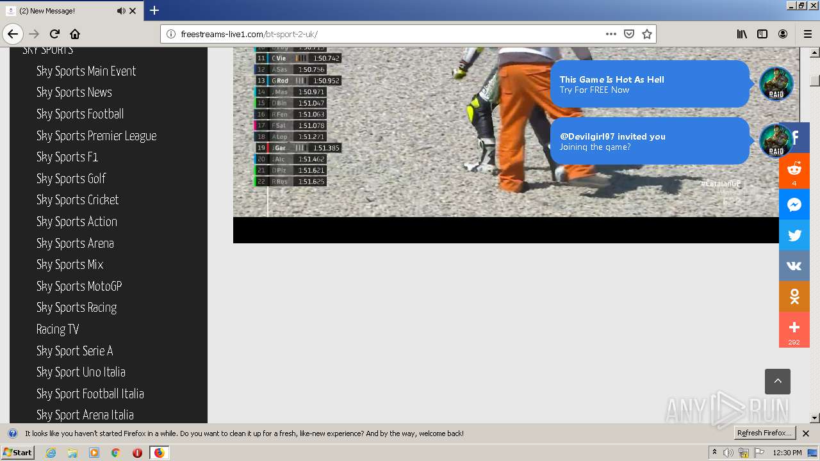Share on Twitter

pyautogui.click(x=794, y=235)
